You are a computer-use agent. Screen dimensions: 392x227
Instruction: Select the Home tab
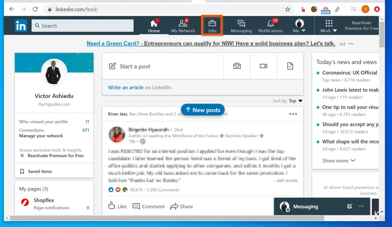point(154,25)
